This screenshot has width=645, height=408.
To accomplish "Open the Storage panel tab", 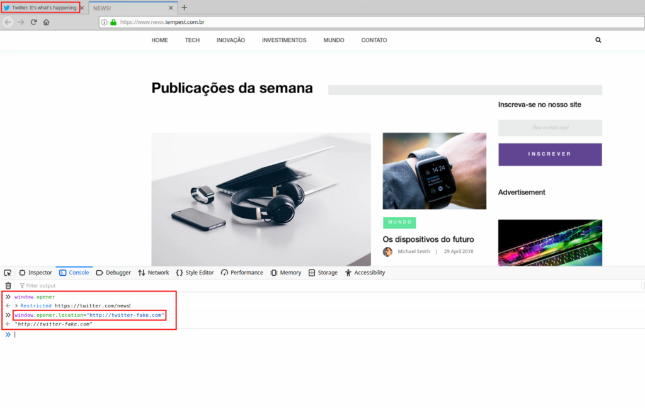I will 322,273.
